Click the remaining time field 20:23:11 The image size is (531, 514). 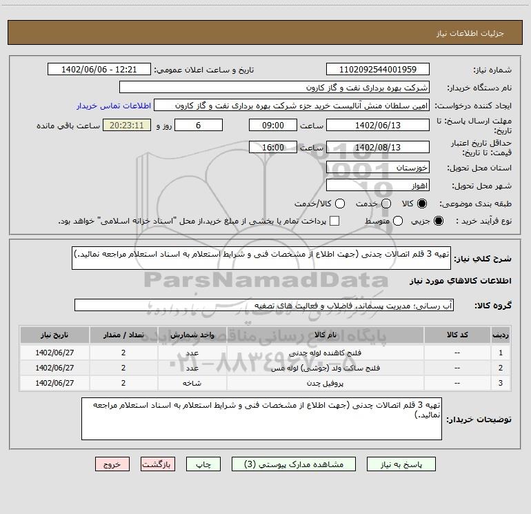[x=127, y=125]
